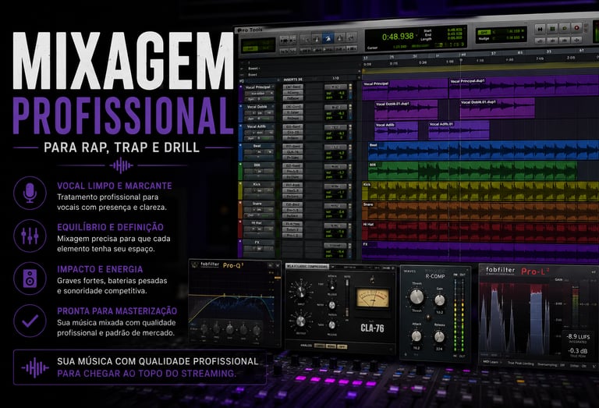This screenshot has height=408, width=599.
Task: Click the I/O column header
Action: point(335,78)
